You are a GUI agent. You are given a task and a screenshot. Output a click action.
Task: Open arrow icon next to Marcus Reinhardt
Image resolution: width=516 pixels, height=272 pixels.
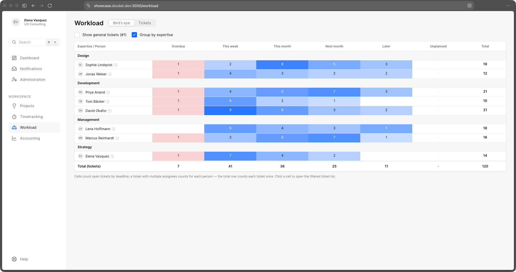(117, 138)
